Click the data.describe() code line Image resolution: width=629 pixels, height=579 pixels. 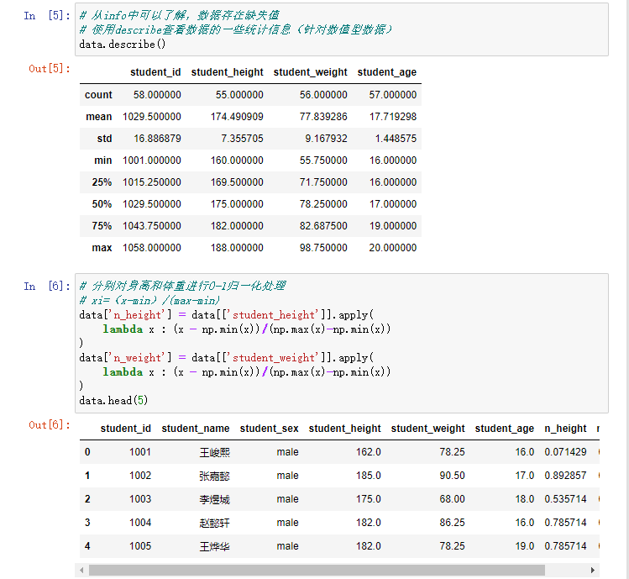(x=123, y=45)
